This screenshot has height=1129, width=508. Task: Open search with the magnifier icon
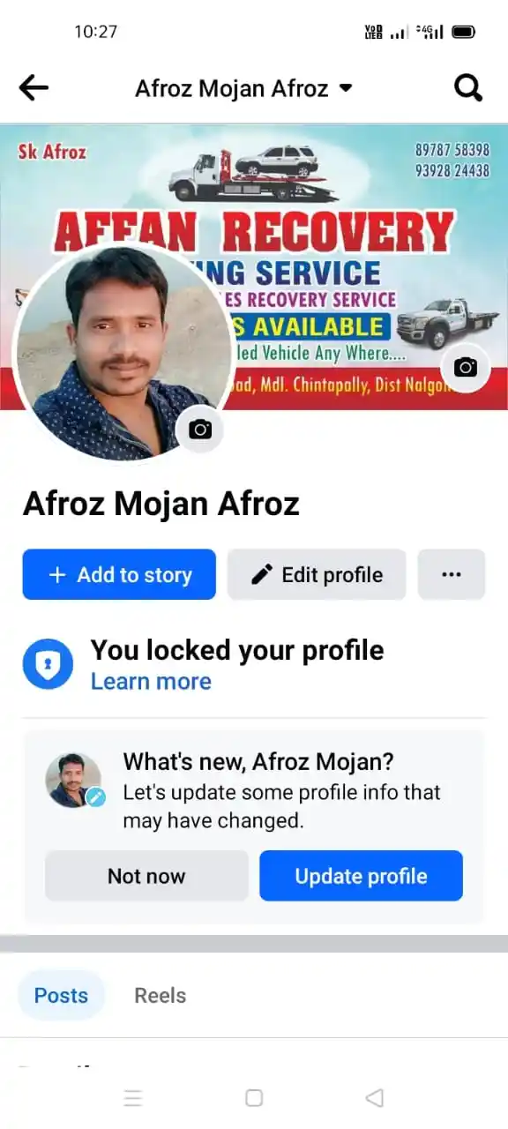[468, 87]
